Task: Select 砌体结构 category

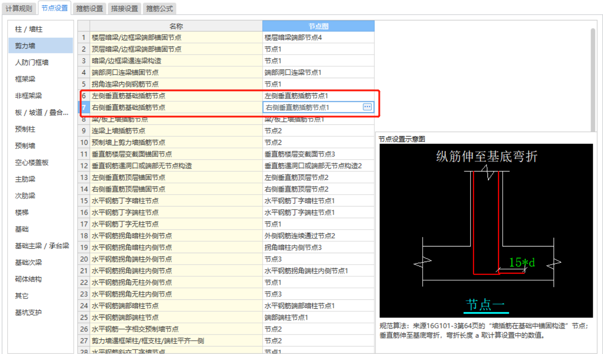Action: 41,279
